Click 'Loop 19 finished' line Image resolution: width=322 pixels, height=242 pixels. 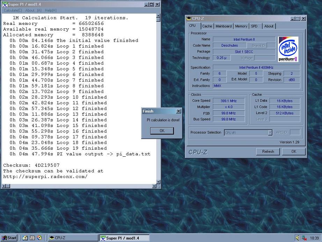pos(58,148)
